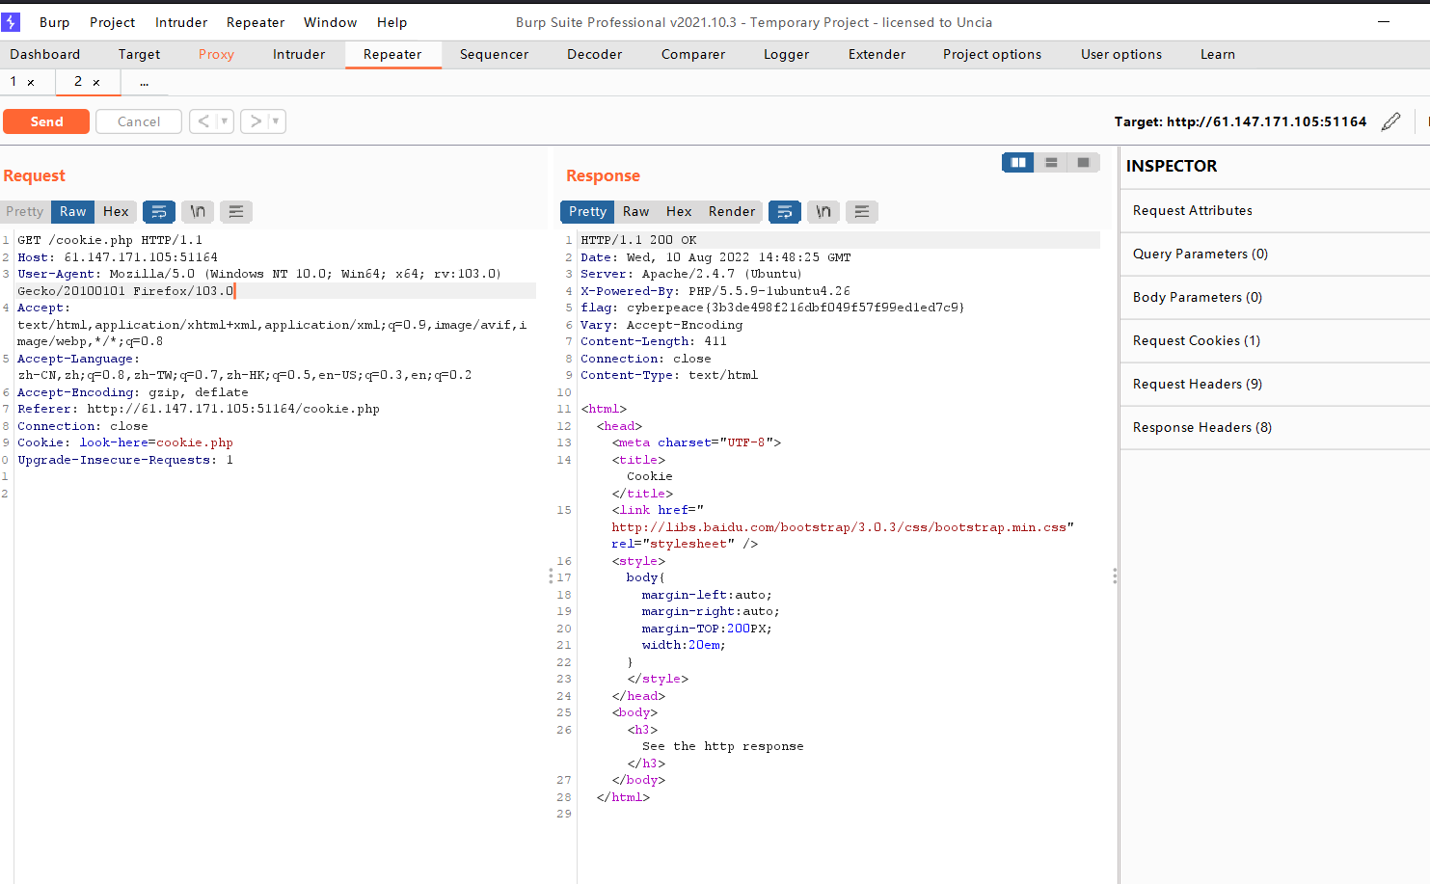
Task: Select Pretty view in Request panel
Action: pos(25,212)
